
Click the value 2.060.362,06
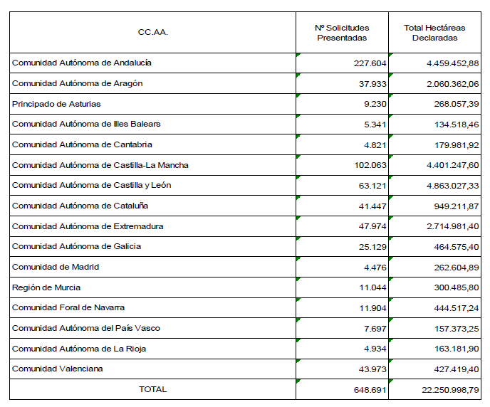(452, 84)
